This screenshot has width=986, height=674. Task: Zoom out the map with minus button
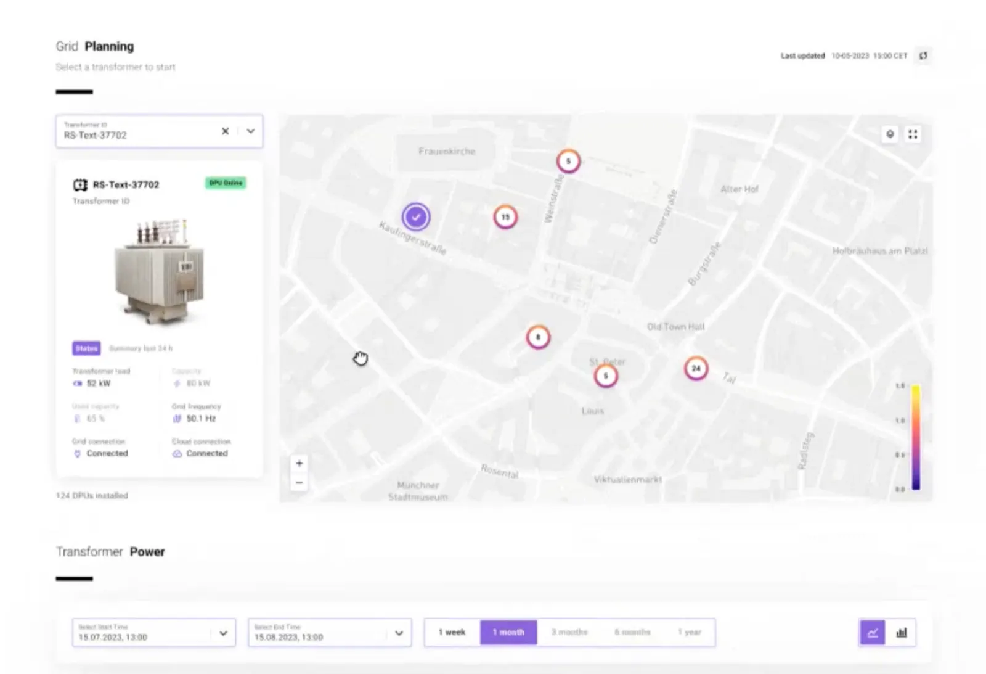pos(299,483)
